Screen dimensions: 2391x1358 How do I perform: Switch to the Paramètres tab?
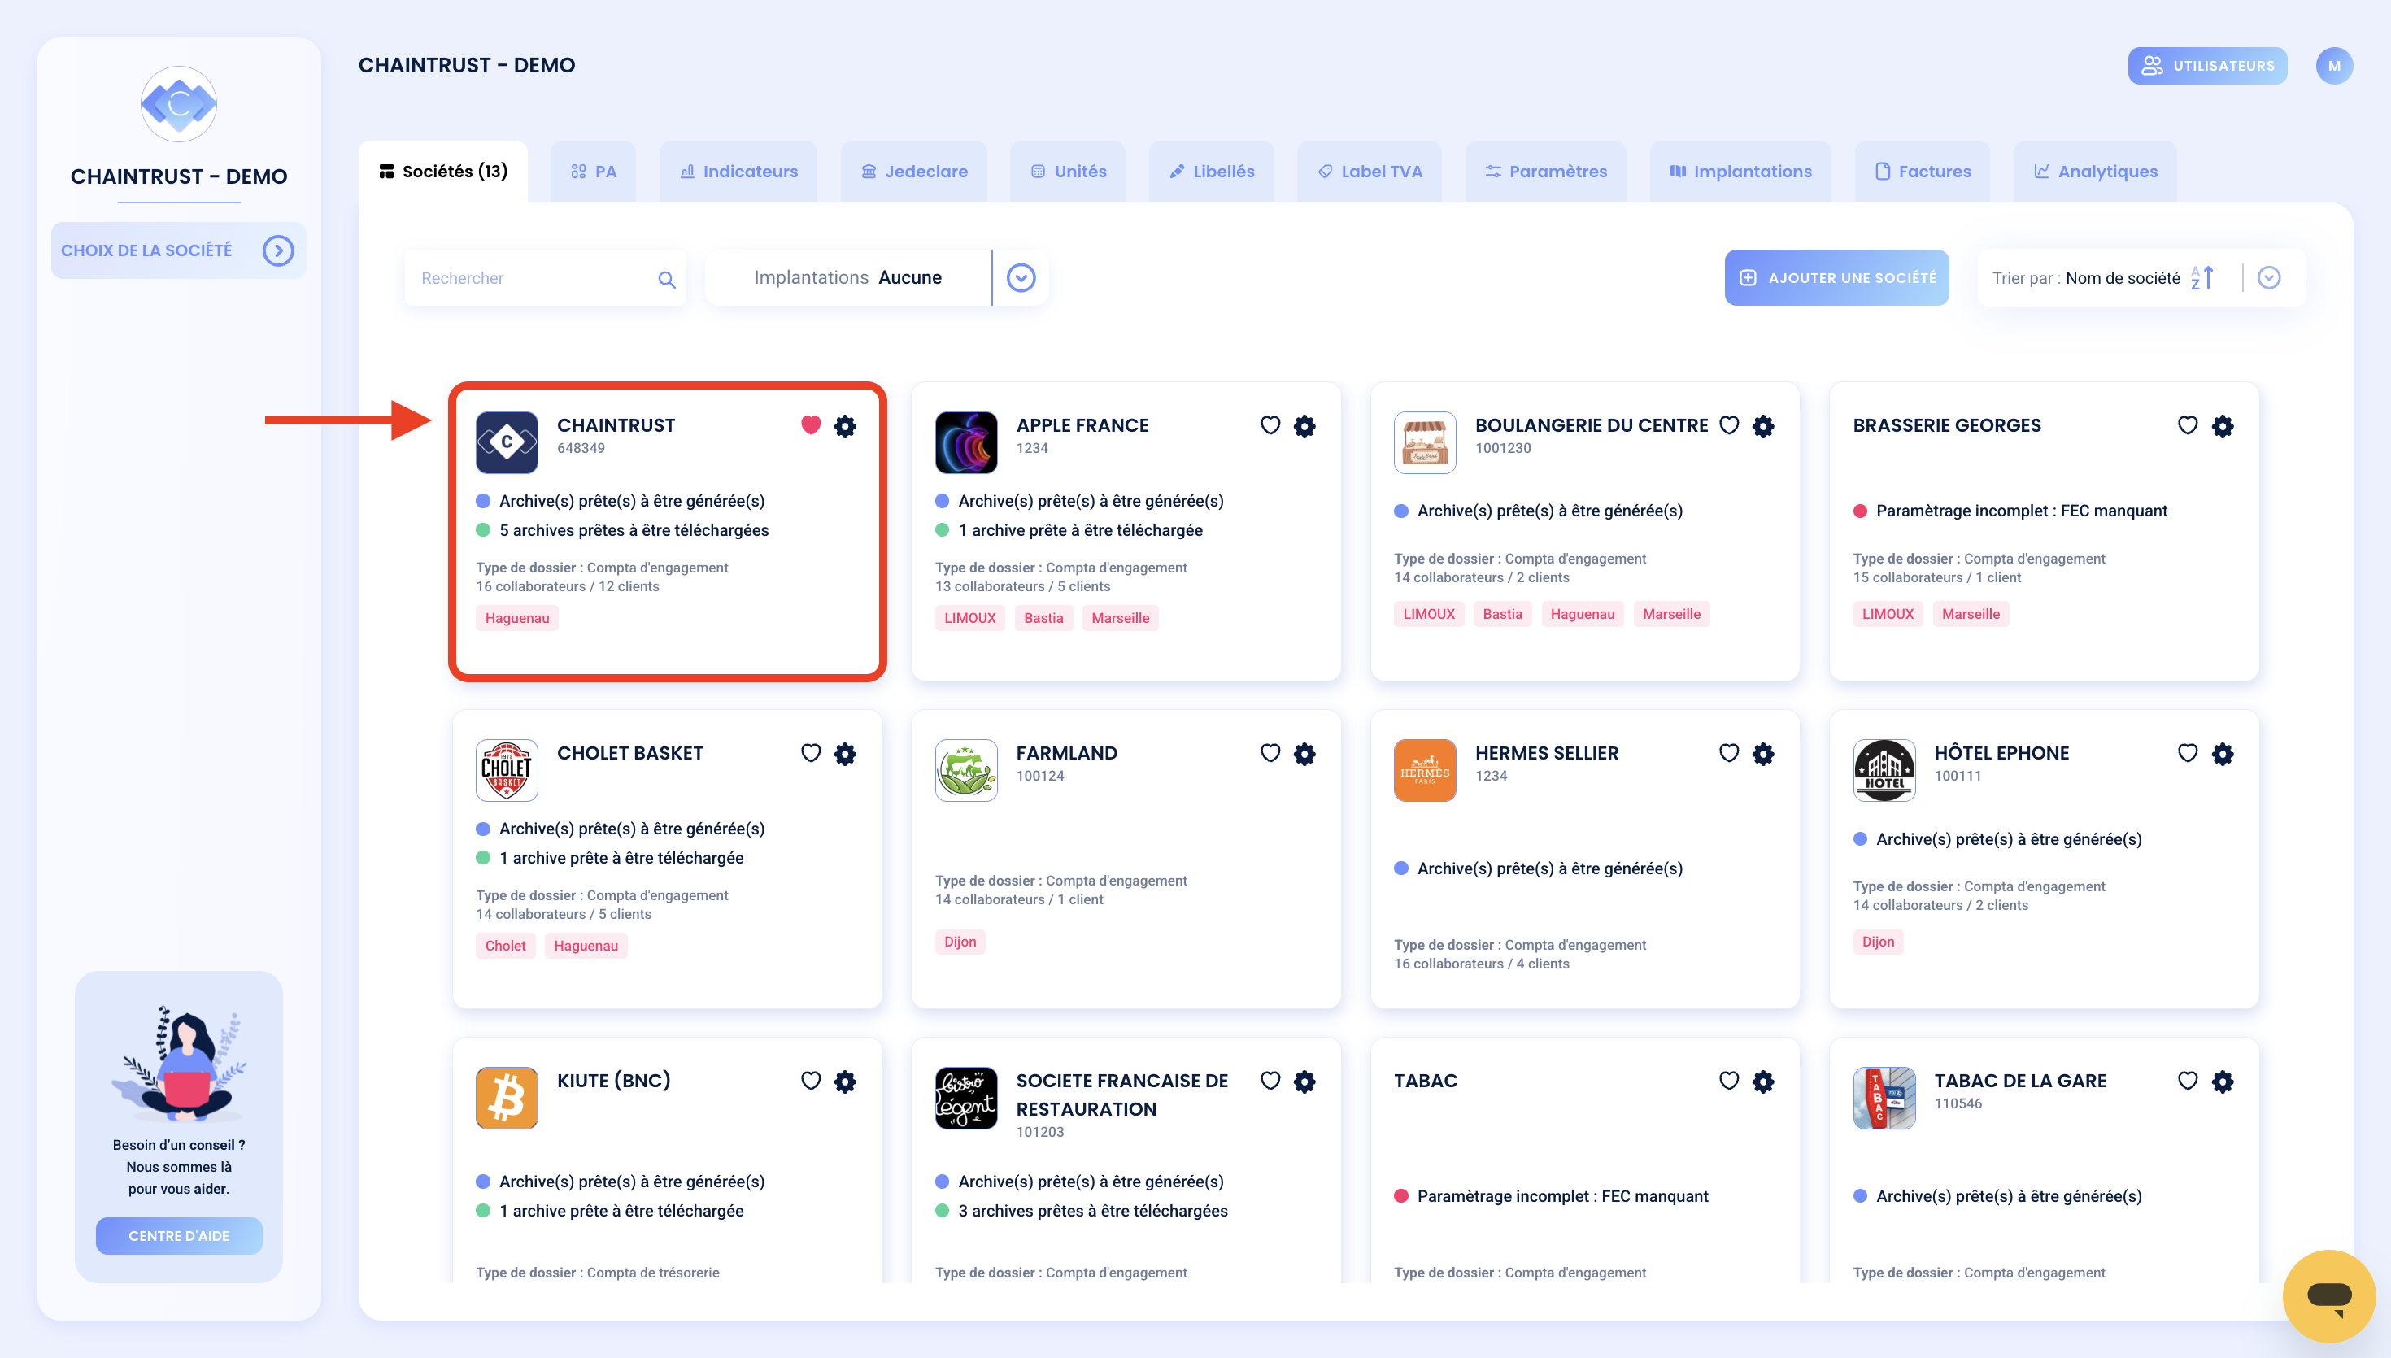[1545, 172]
